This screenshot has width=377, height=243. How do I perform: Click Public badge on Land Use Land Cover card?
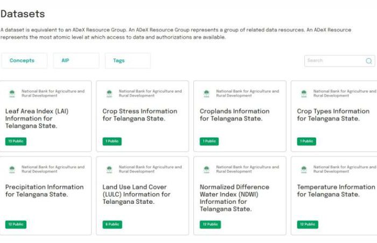pos(112,224)
